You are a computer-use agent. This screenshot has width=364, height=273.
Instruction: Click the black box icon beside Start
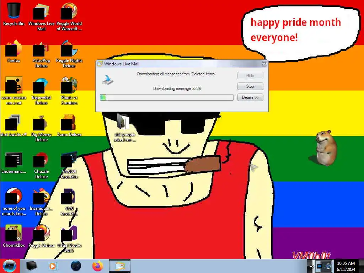(31, 266)
